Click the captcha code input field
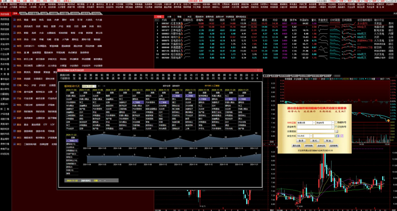The height and width of the screenshot is (211, 397). click(x=324, y=136)
